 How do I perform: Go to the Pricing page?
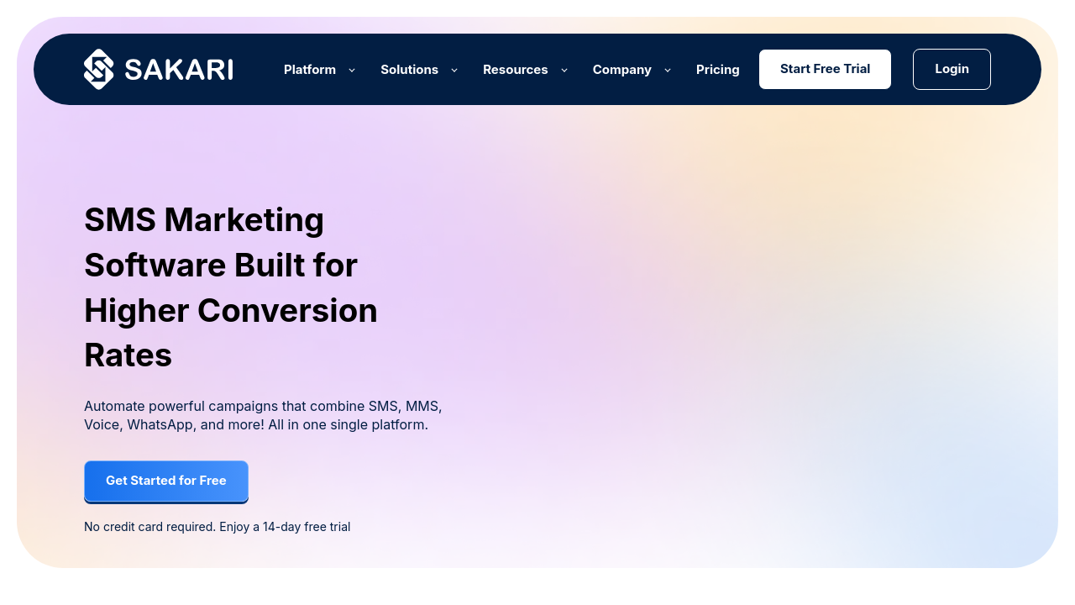717,70
